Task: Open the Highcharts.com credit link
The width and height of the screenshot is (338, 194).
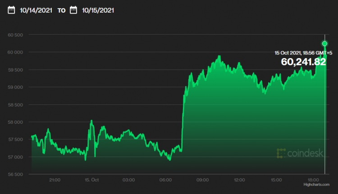Action: coord(316,185)
